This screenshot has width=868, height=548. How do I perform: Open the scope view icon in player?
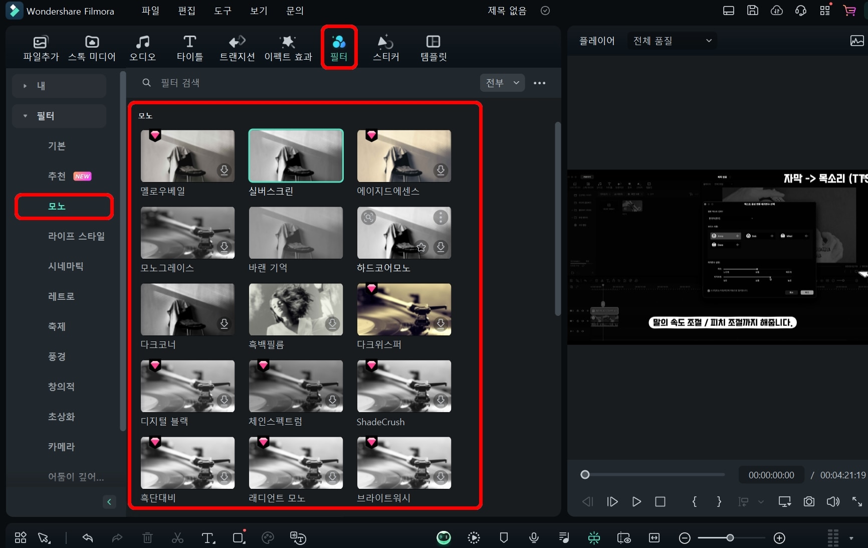857,41
